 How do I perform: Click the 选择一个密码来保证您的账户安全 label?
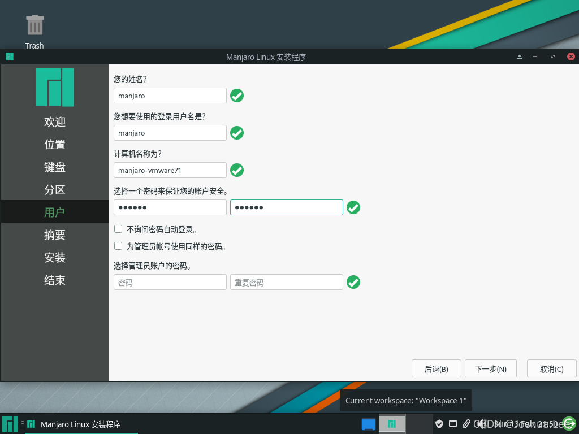point(171,191)
